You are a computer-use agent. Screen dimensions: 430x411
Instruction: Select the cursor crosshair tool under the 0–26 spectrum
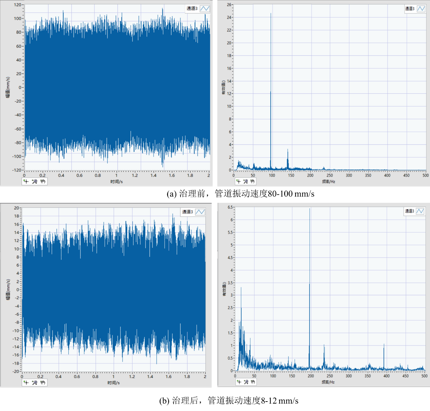point(239,182)
